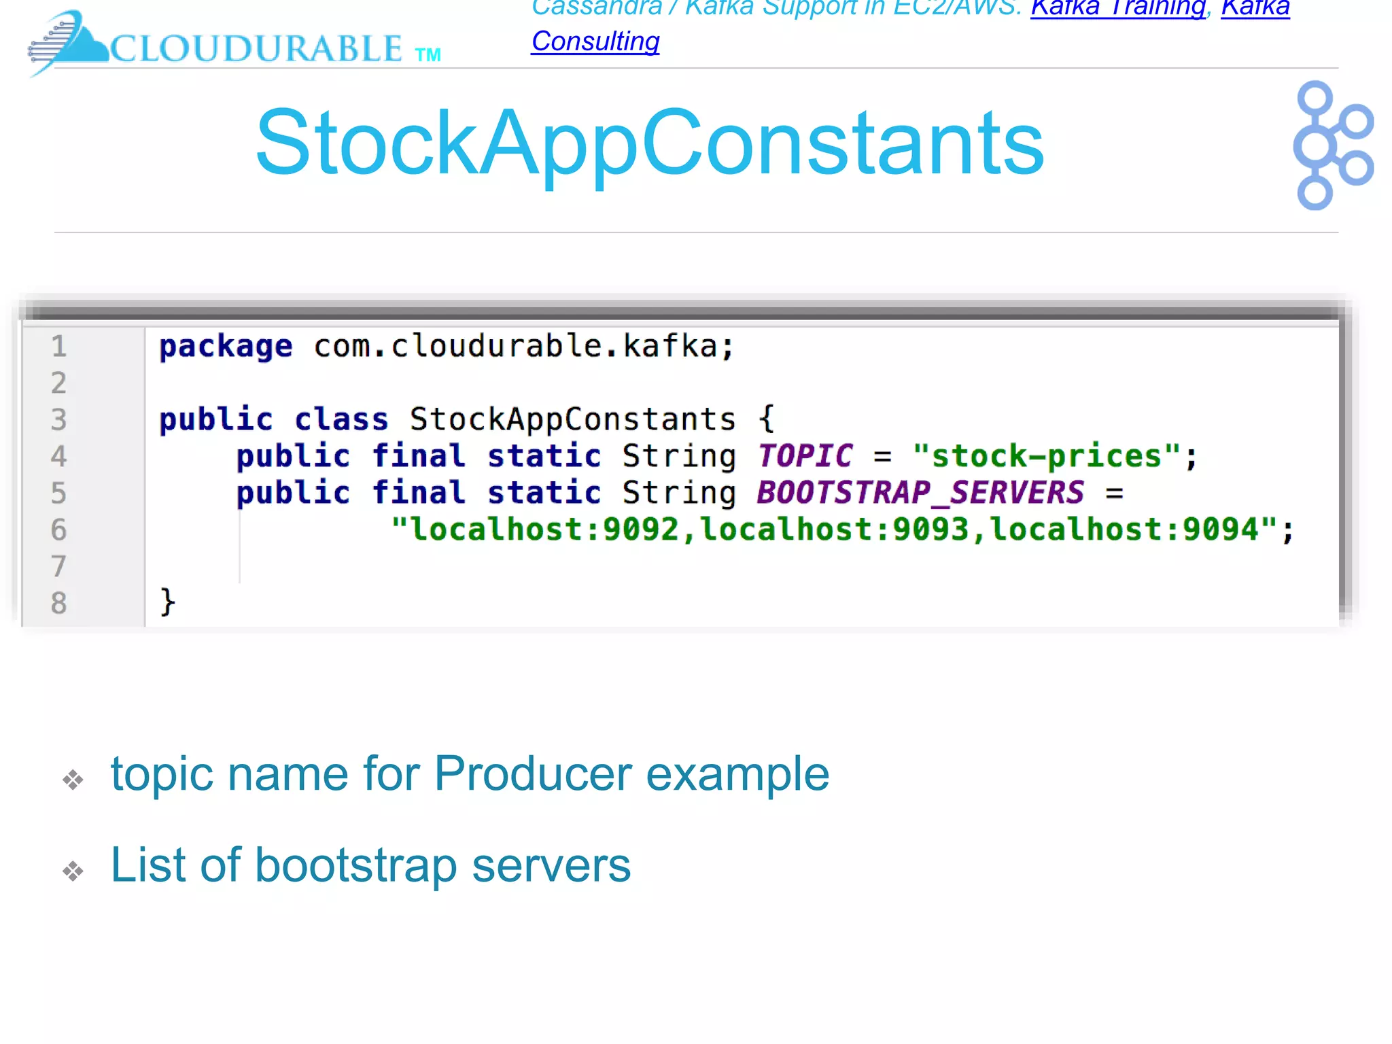Click the diamond bullet before List of bootstrap
This screenshot has width=1392, height=1044.
(73, 870)
